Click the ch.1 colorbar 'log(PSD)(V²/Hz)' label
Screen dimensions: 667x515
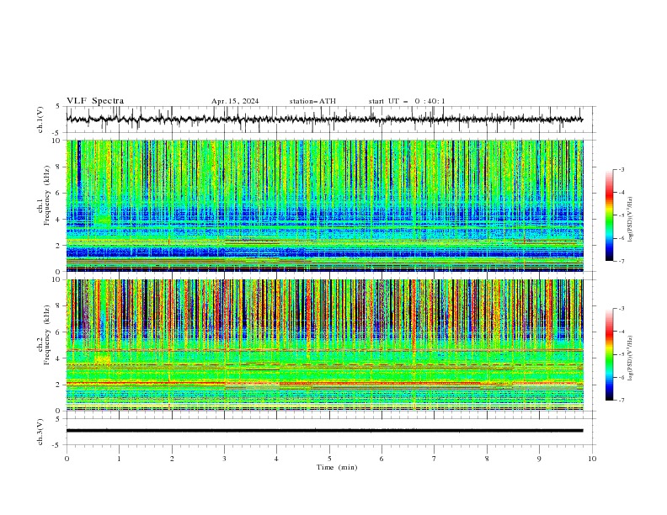[x=631, y=220]
